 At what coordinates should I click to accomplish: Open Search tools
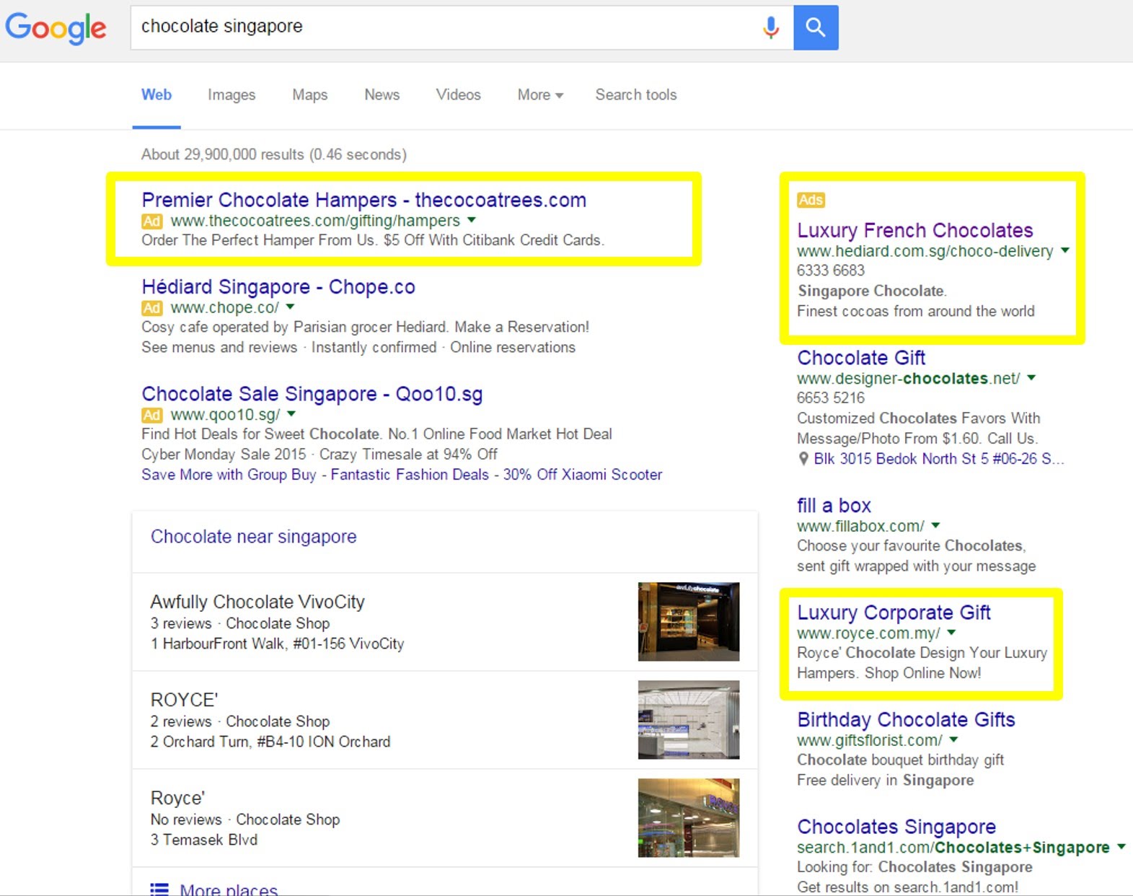tap(636, 95)
